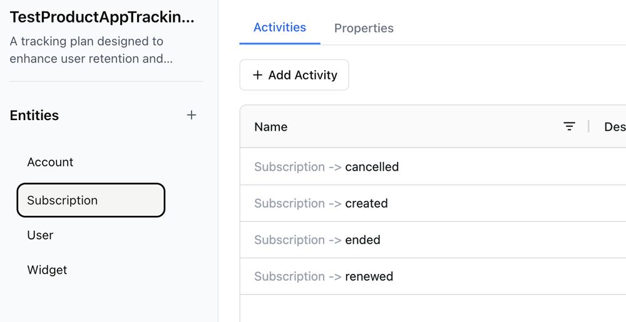Screen dimensions: 626x322
Task: Select the User entity
Action: [40, 235]
